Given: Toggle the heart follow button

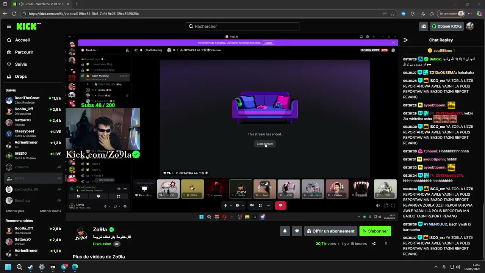Looking at the screenshot, I should [297, 231].
